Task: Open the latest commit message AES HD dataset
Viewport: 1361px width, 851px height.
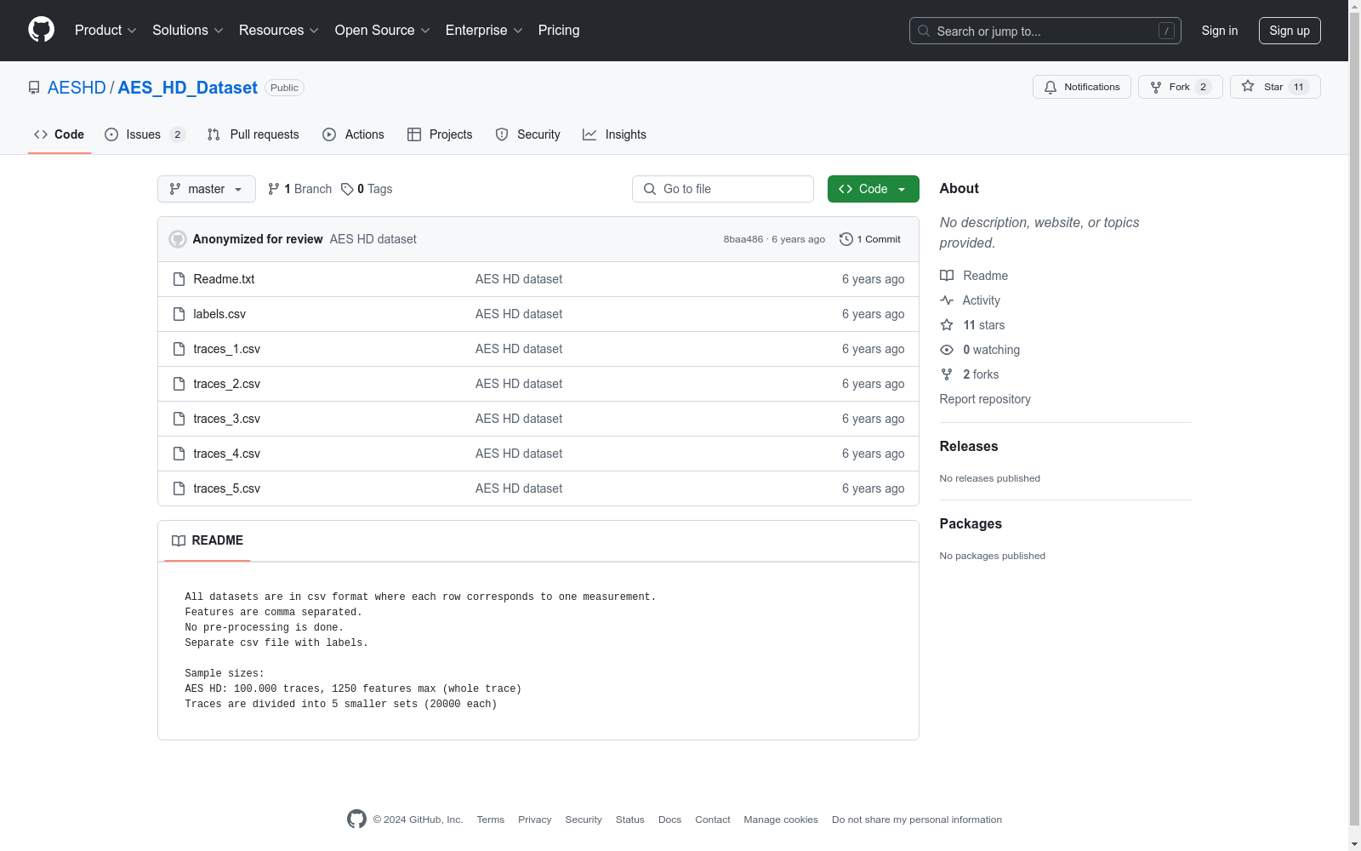Action: (373, 239)
